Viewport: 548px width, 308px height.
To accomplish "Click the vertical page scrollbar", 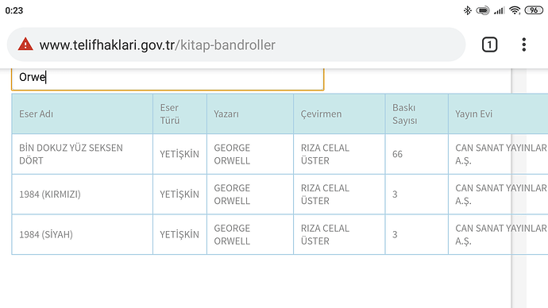I will coord(519,188).
